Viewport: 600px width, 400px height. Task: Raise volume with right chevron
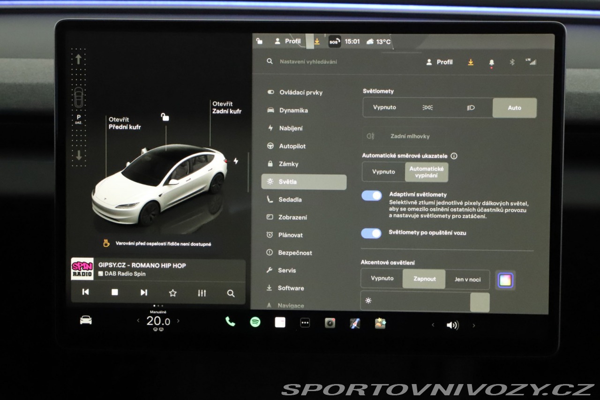click(x=473, y=325)
